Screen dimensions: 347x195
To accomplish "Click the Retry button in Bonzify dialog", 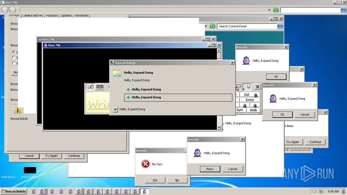I will (210, 169).
